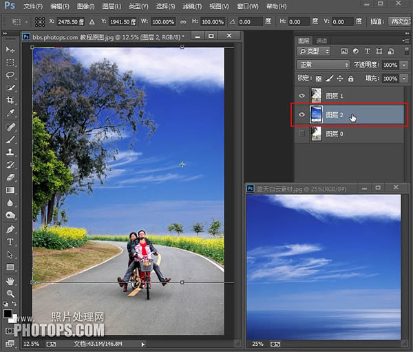This screenshot has width=413, height=352.
Task: Toggle Quick Mask mode
Action: pos(10,331)
